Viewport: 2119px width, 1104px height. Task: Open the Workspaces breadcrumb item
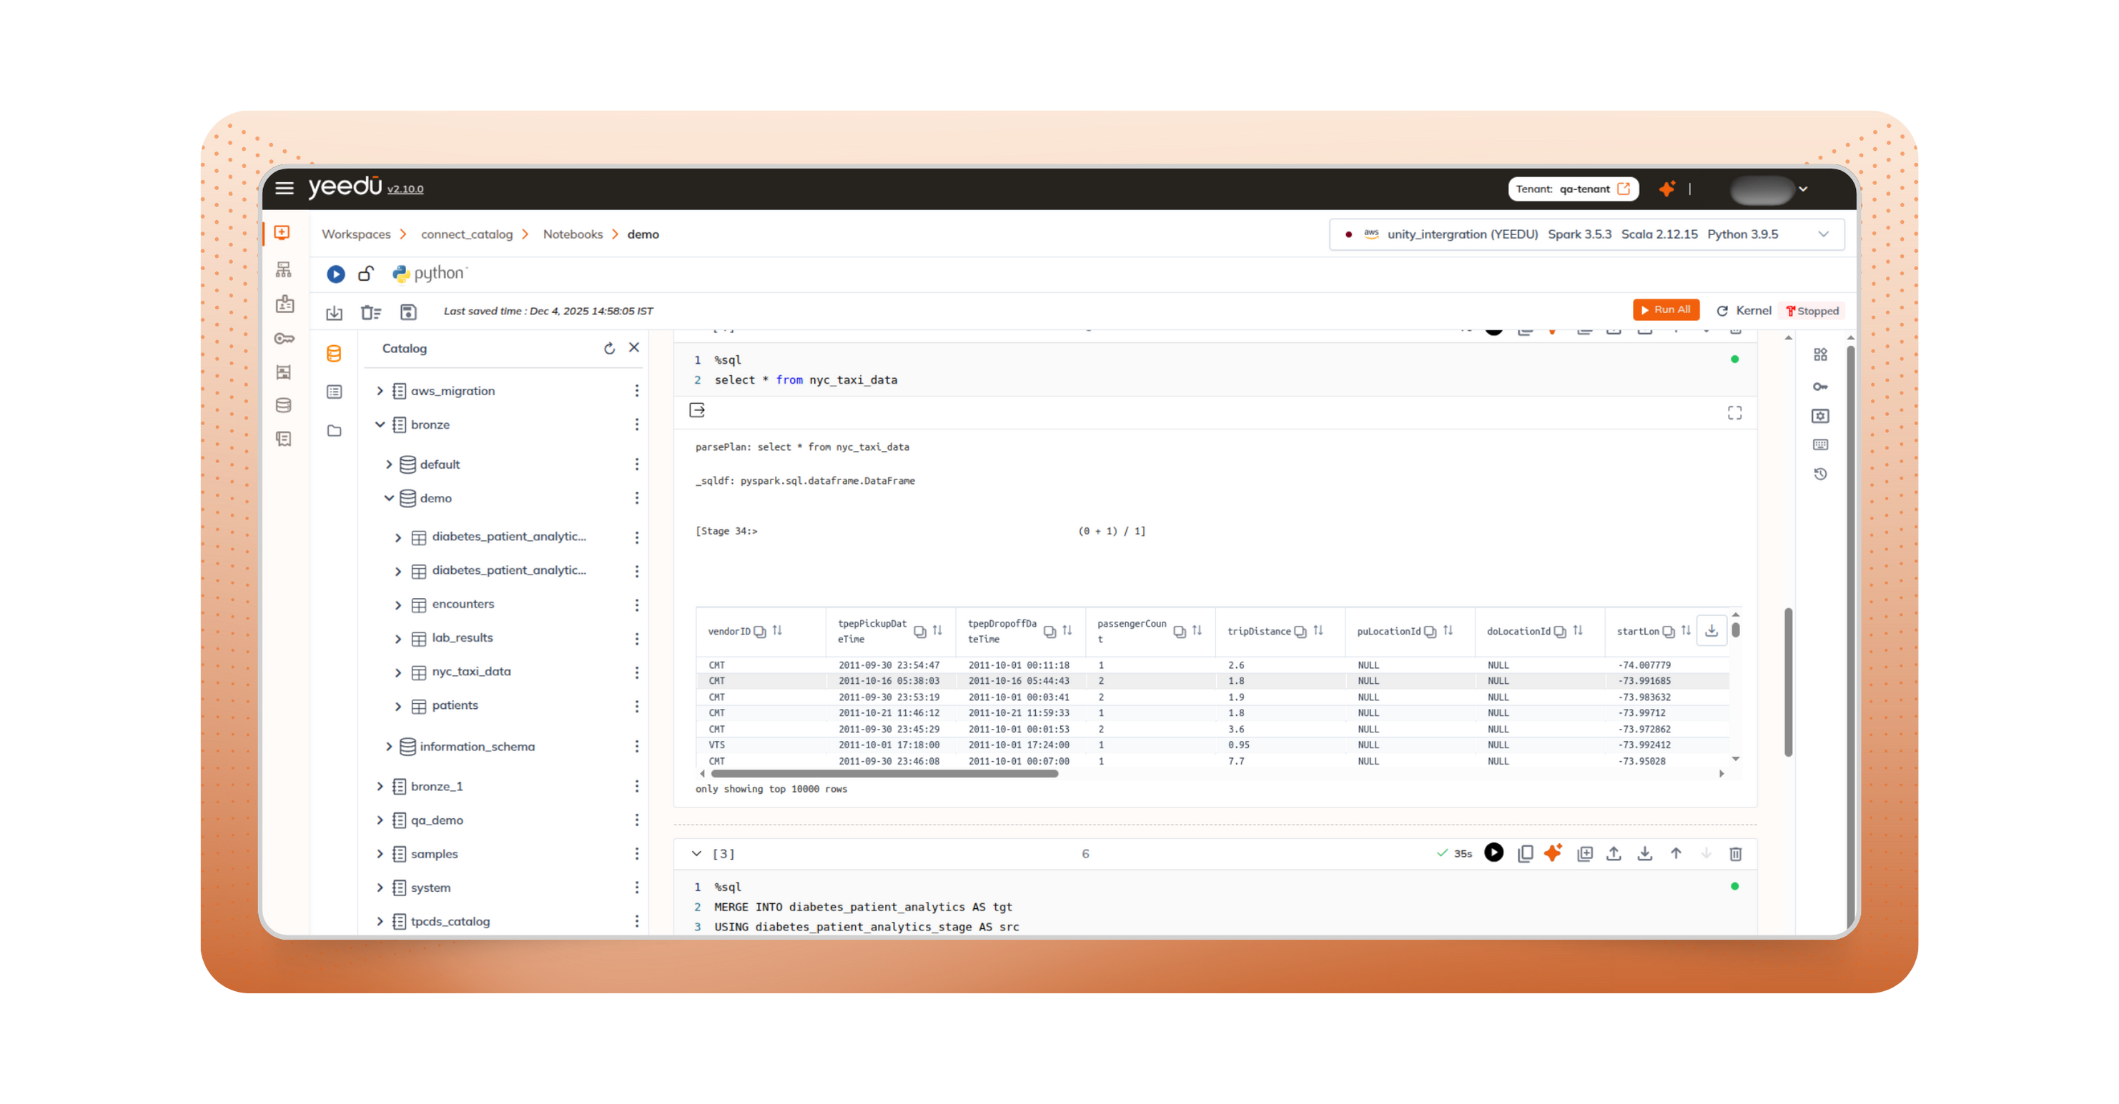point(355,234)
